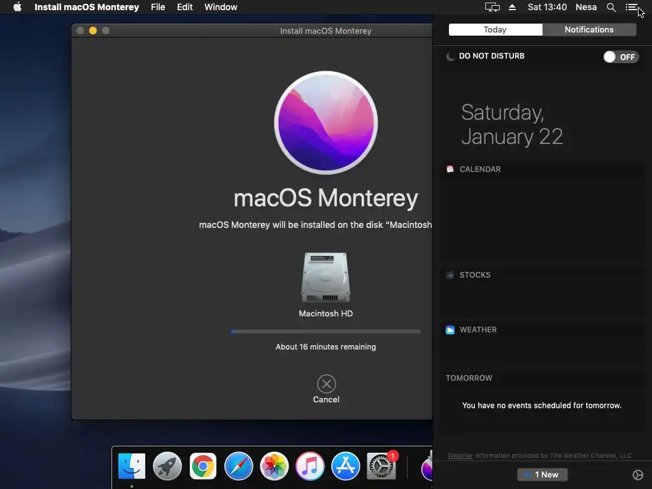This screenshot has height=489, width=652.
Task: Click the eject icon in menu bar
Action: pyautogui.click(x=512, y=7)
